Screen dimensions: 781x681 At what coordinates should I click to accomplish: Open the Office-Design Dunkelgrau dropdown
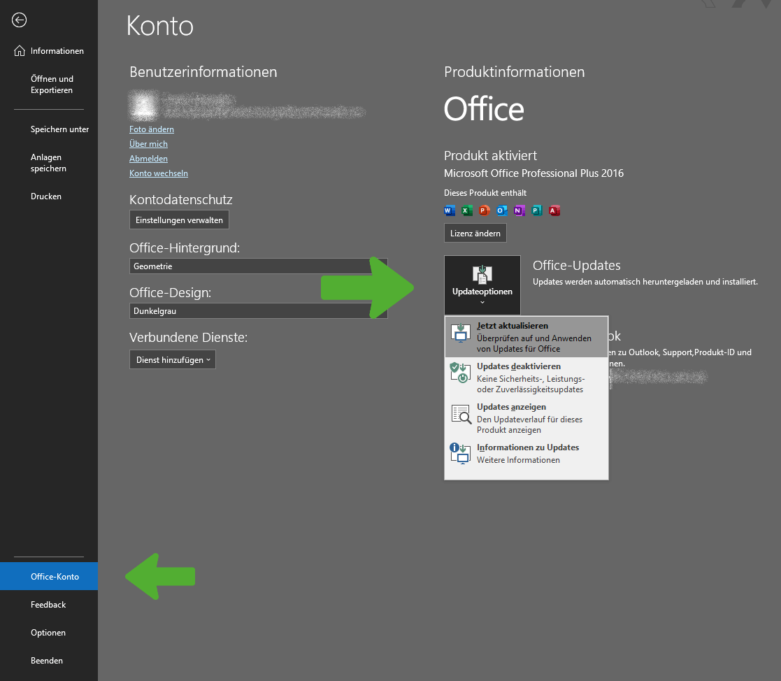pyautogui.click(x=259, y=311)
